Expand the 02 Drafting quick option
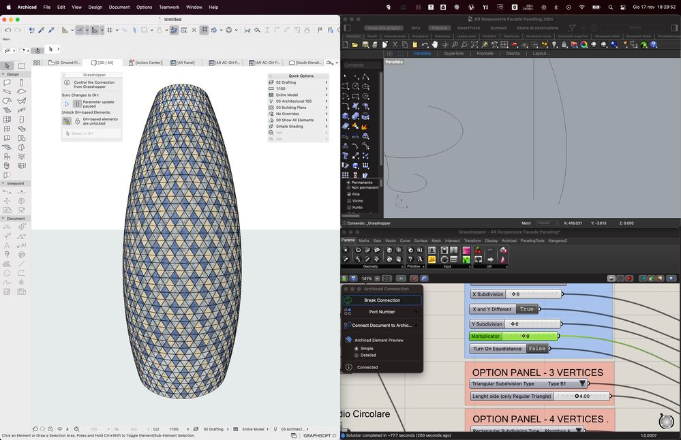 click(299, 82)
